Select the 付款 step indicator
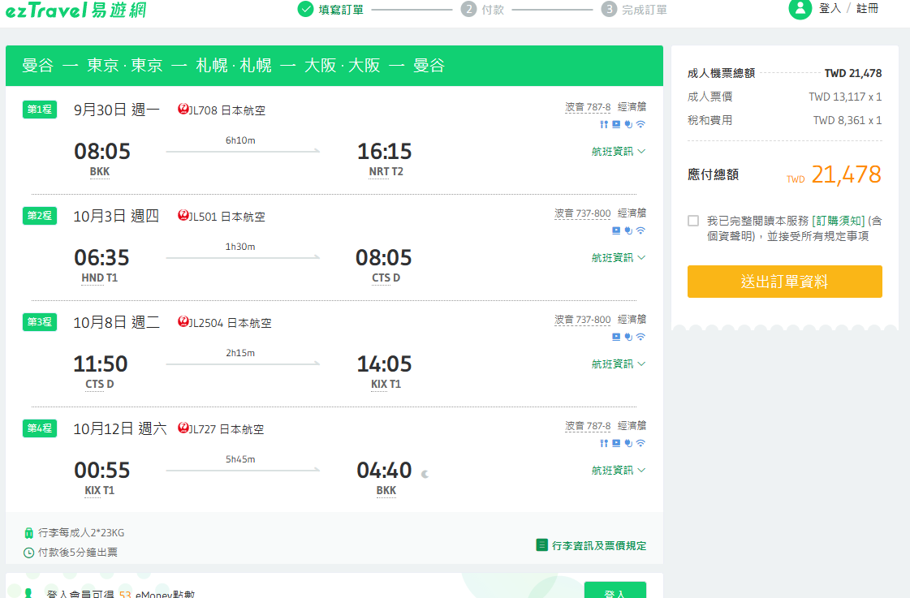Screen dimensions: 910x598 click(483, 9)
